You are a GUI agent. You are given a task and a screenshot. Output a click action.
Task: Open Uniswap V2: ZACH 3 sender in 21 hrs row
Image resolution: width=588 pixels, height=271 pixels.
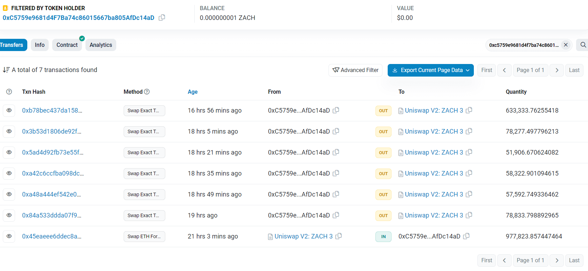pyautogui.click(x=304, y=236)
